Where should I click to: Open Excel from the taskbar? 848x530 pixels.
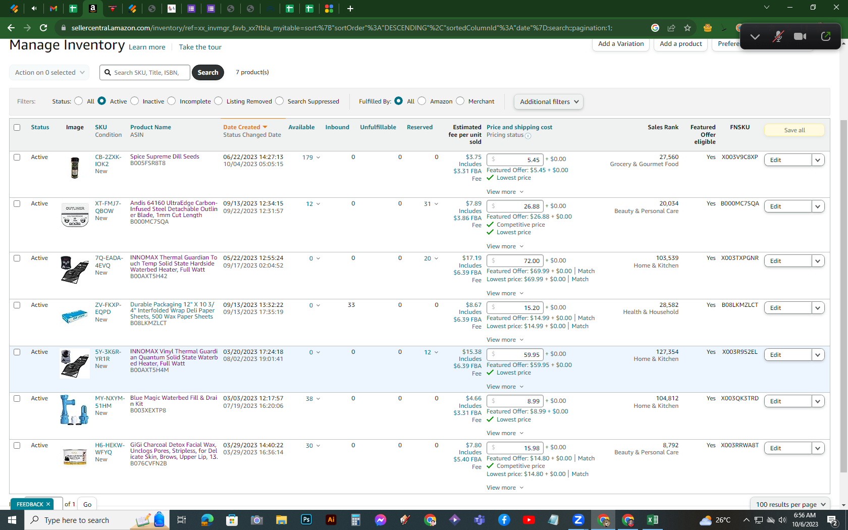652,519
